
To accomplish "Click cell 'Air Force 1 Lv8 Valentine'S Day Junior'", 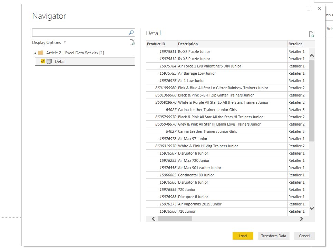I will [232, 66].
